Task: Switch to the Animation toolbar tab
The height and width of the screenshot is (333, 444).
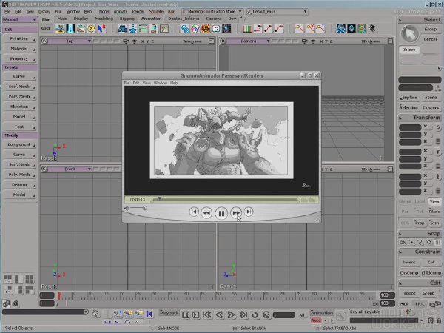Action: pyautogui.click(x=151, y=18)
